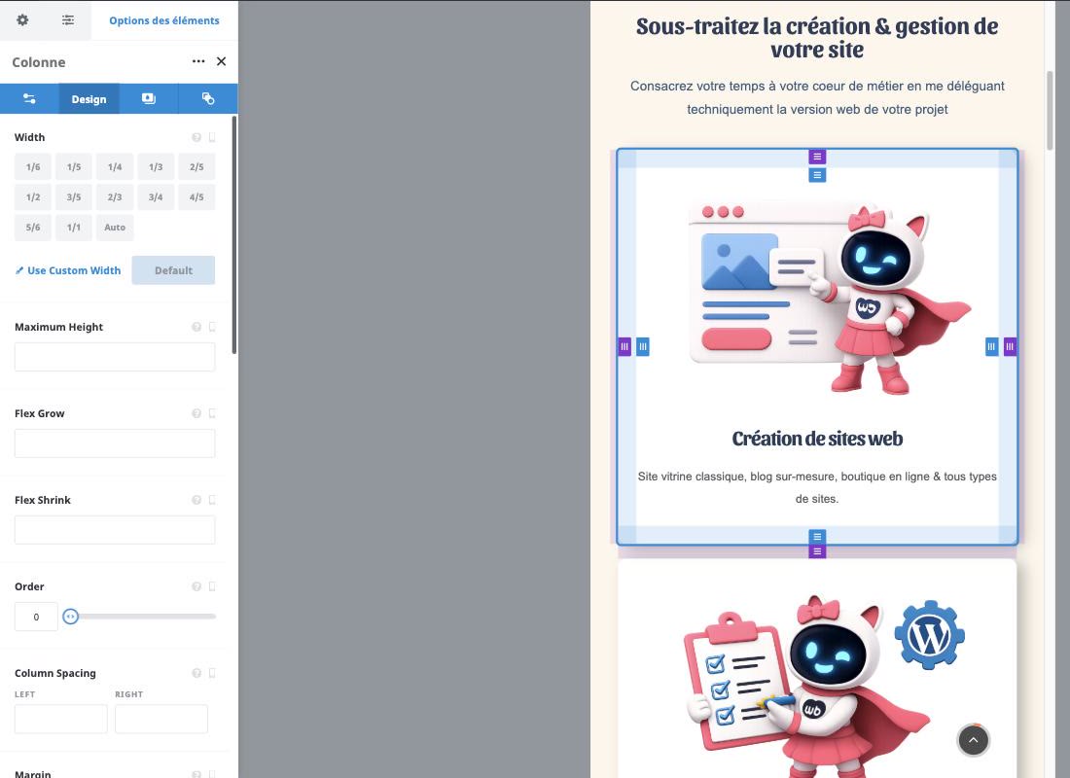Image resolution: width=1070 pixels, height=778 pixels.
Task: Click the blue right padding handle on the column
Action: pyautogui.click(x=991, y=346)
